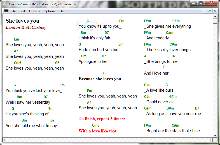This screenshot has height=145, width=220.
Task: Click the Cm6 chord above third intro line
Action: (18, 63)
